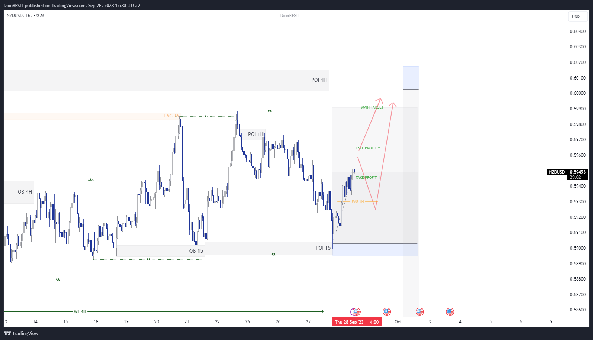The height and width of the screenshot is (340, 593).
Task: Click the 0.59300 price scale level
Action: point(578,202)
